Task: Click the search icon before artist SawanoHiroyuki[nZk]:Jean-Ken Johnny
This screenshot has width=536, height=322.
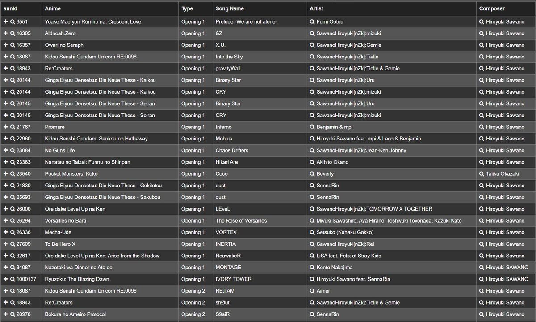Action: (x=312, y=150)
